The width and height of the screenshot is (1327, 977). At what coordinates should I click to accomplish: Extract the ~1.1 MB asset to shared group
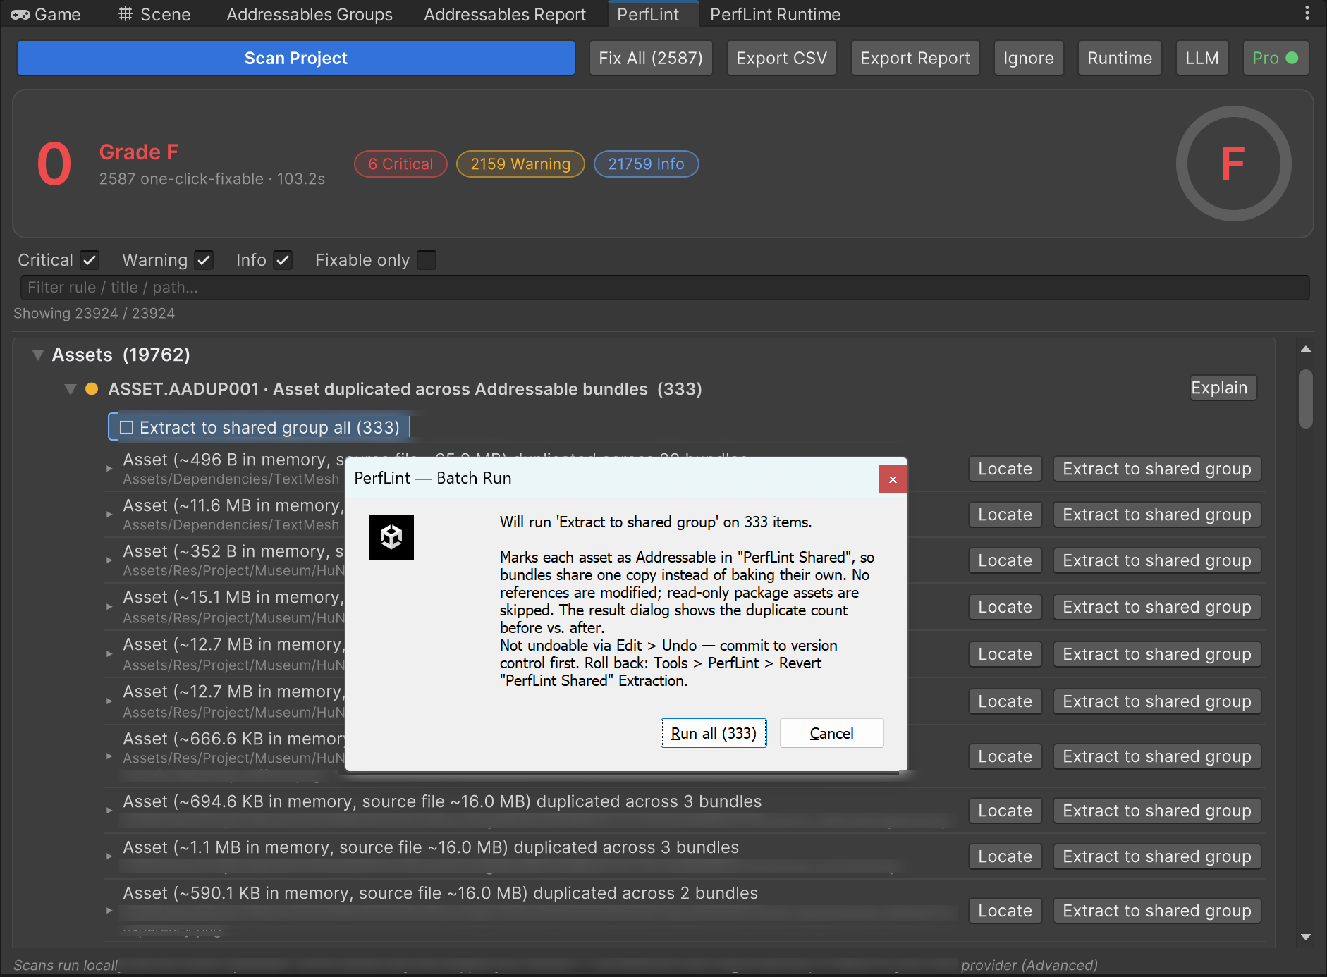click(1157, 856)
